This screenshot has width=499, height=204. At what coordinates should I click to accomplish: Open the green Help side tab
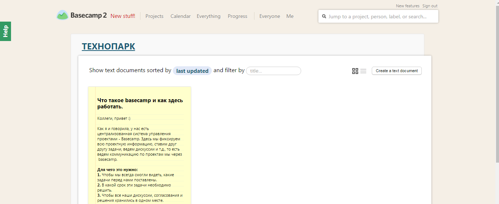[x=6, y=31]
